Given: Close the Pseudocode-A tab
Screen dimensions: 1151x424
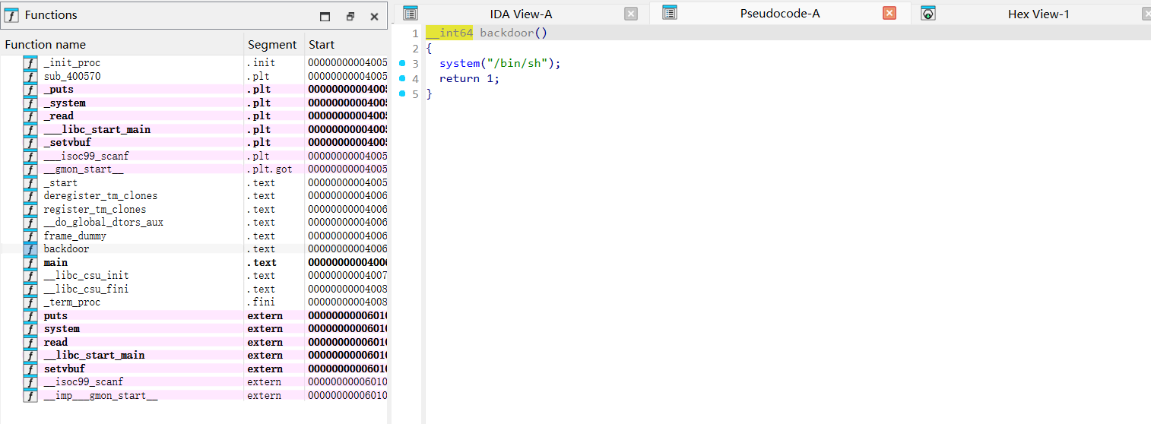Looking at the screenshot, I should point(889,13).
